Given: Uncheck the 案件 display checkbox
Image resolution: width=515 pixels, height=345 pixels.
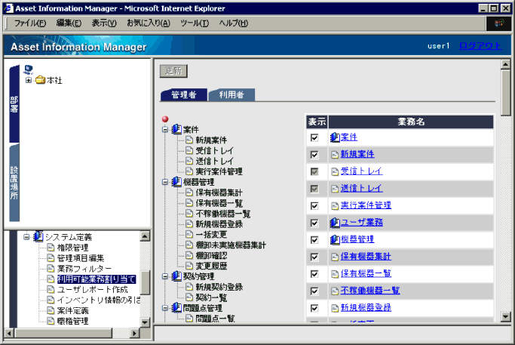Looking at the screenshot, I should [x=314, y=137].
